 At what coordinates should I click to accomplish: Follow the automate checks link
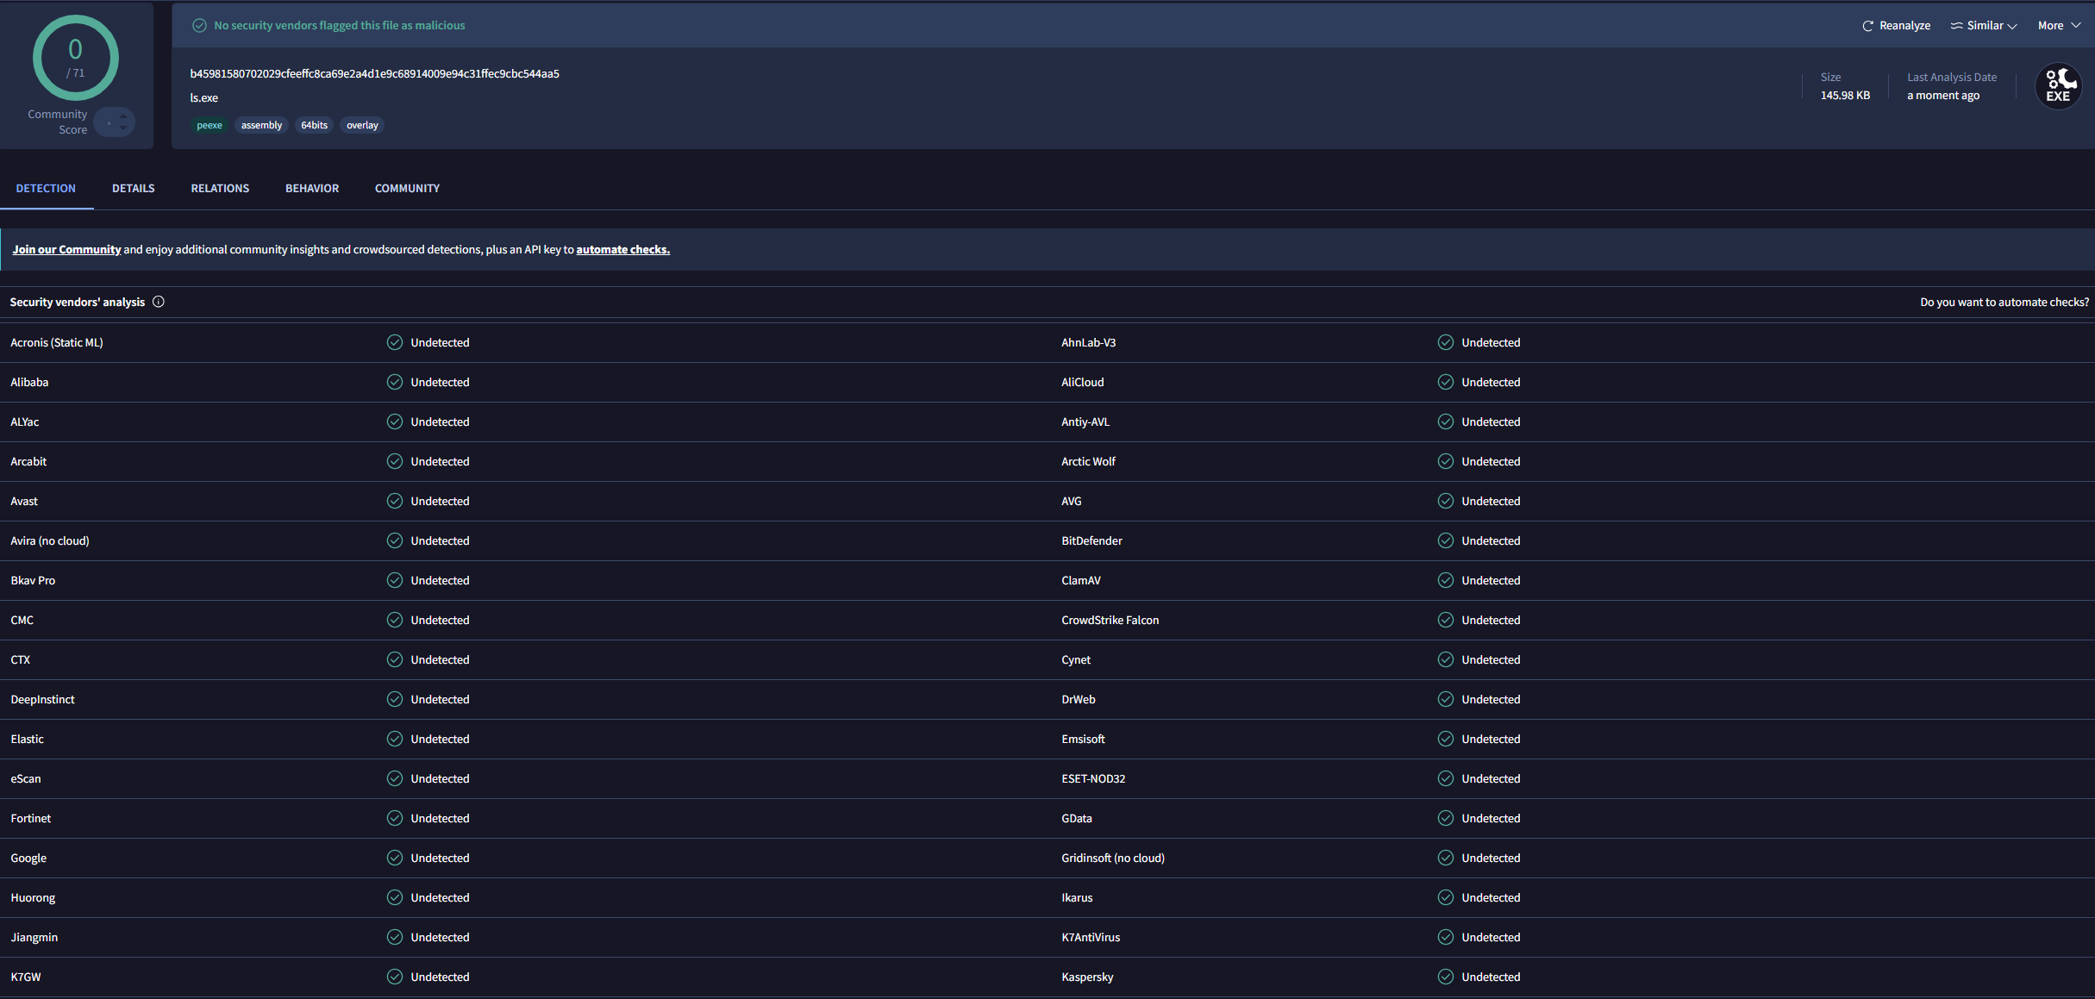623,249
